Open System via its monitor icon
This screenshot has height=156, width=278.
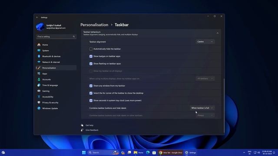coord(39,51)
